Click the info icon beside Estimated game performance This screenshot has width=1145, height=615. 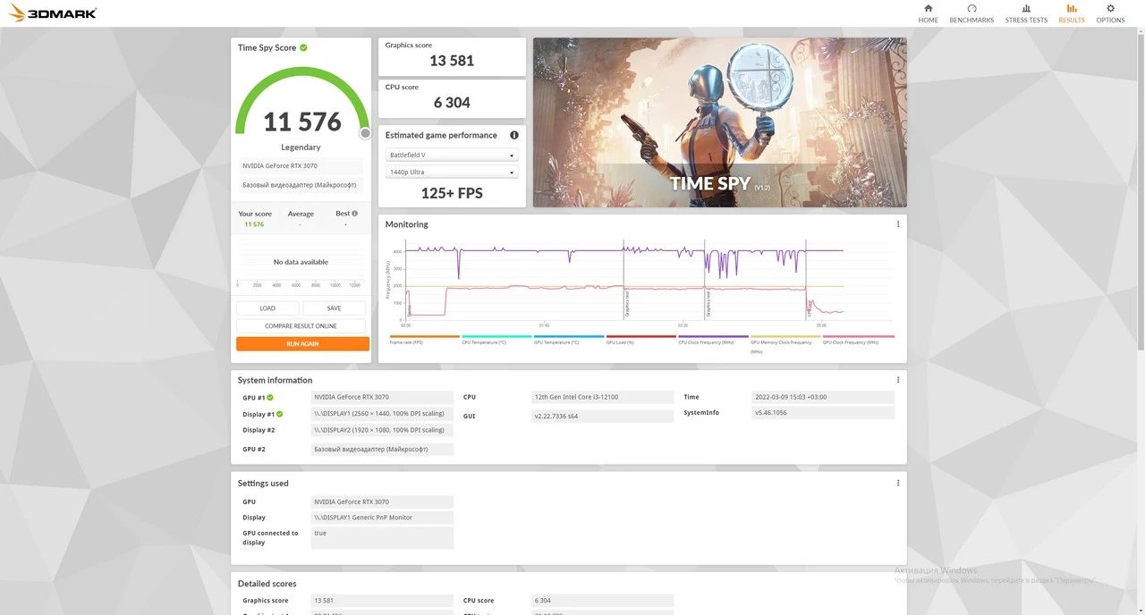pyautogui.click(x=514, y=135)
